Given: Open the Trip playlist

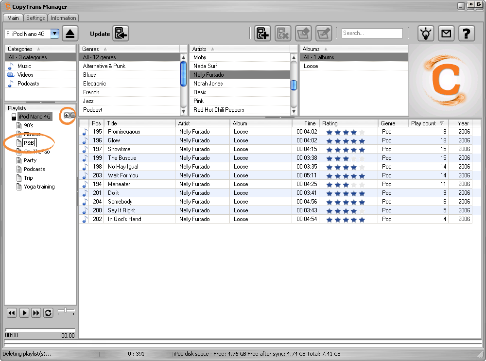Looking at the screenshot, I should 28,177.
